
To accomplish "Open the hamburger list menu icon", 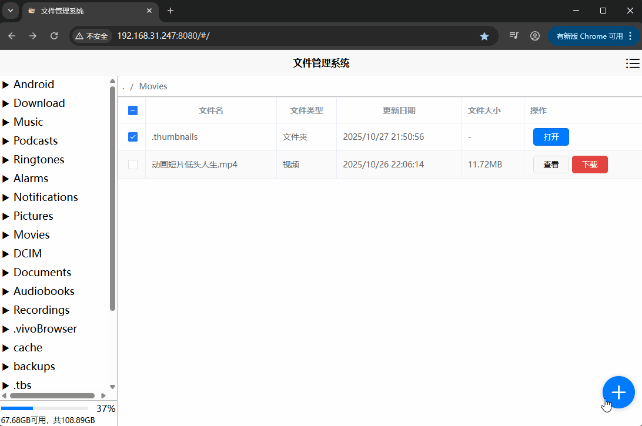I will (x=633, y=63).
